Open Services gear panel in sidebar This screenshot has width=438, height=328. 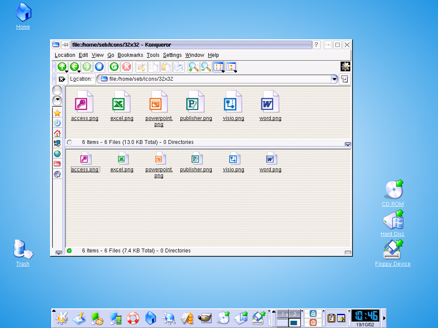coord(57,174)
